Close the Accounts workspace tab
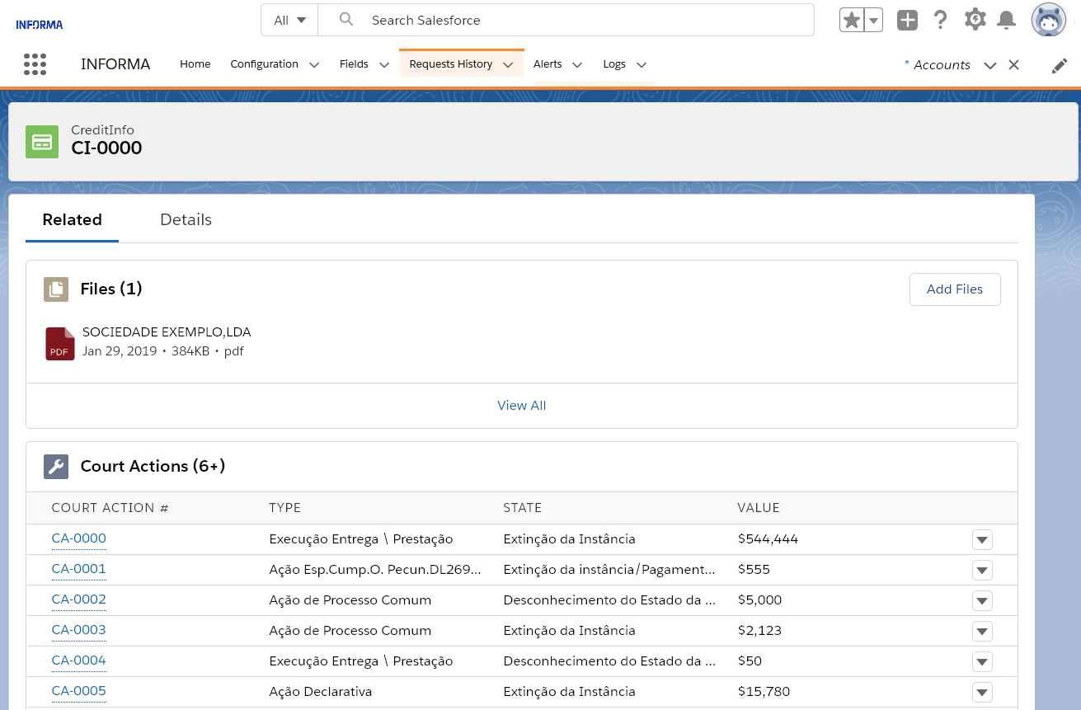Image resolution: width=1081 pixels, height=710 pixels. tap(1014, 65)
